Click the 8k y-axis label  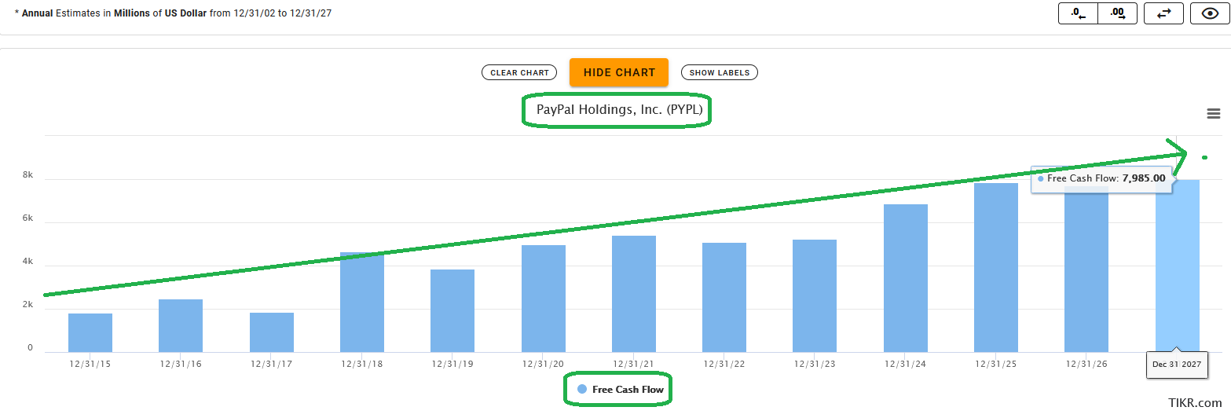[x=27, y=175]
